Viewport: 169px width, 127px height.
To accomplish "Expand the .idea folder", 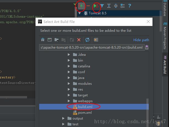I will (69, 55).
